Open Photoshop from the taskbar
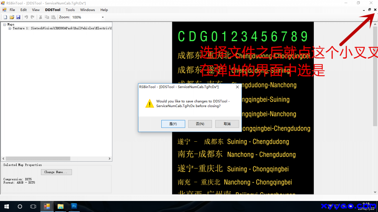This screenshot has height=212, width=378. [x=74, y=206]
